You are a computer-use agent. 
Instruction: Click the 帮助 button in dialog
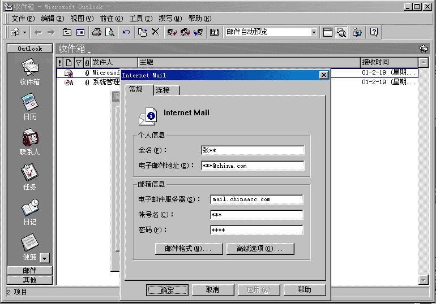tap(305, 290)
